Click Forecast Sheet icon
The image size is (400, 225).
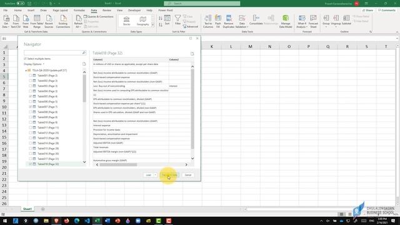tap(313, 18)
